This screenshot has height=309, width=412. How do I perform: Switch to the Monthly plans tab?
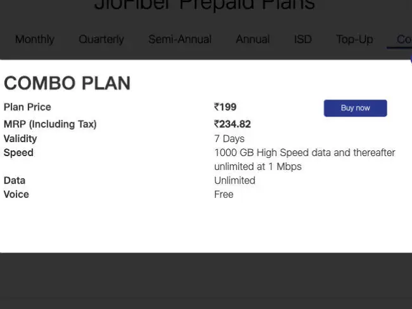(35, 39)
